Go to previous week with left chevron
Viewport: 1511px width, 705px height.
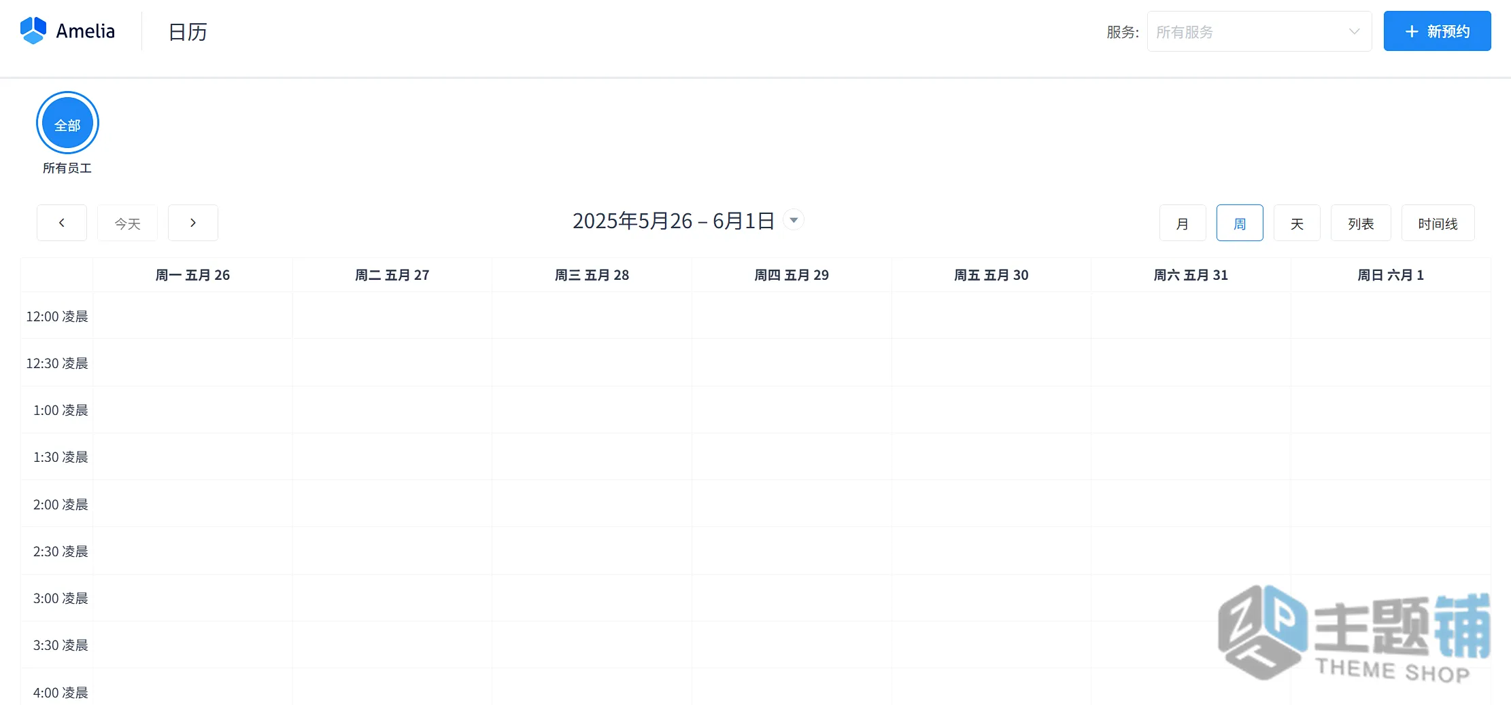point(62,223)
